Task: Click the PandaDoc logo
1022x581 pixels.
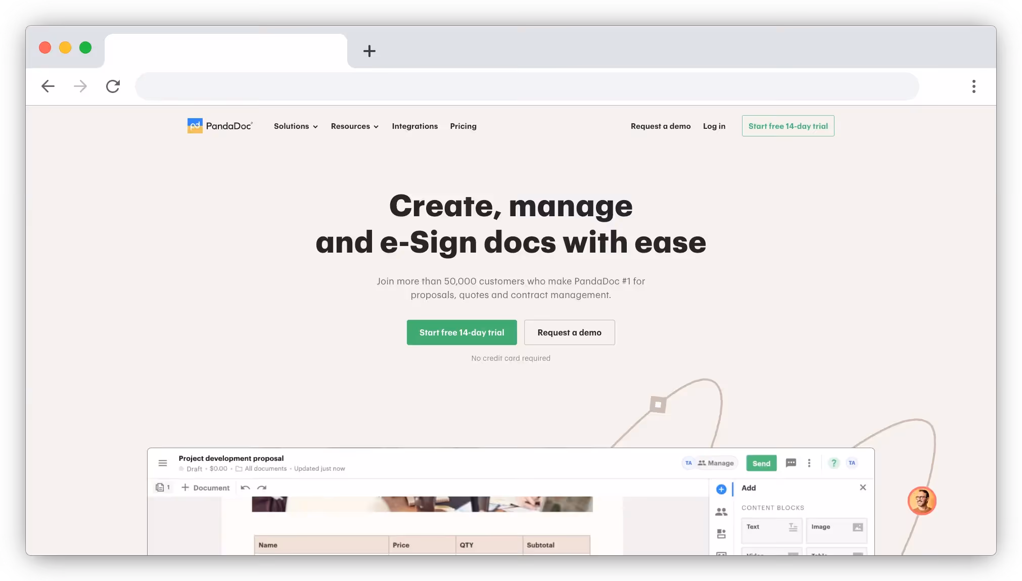Action: point(220,126)
